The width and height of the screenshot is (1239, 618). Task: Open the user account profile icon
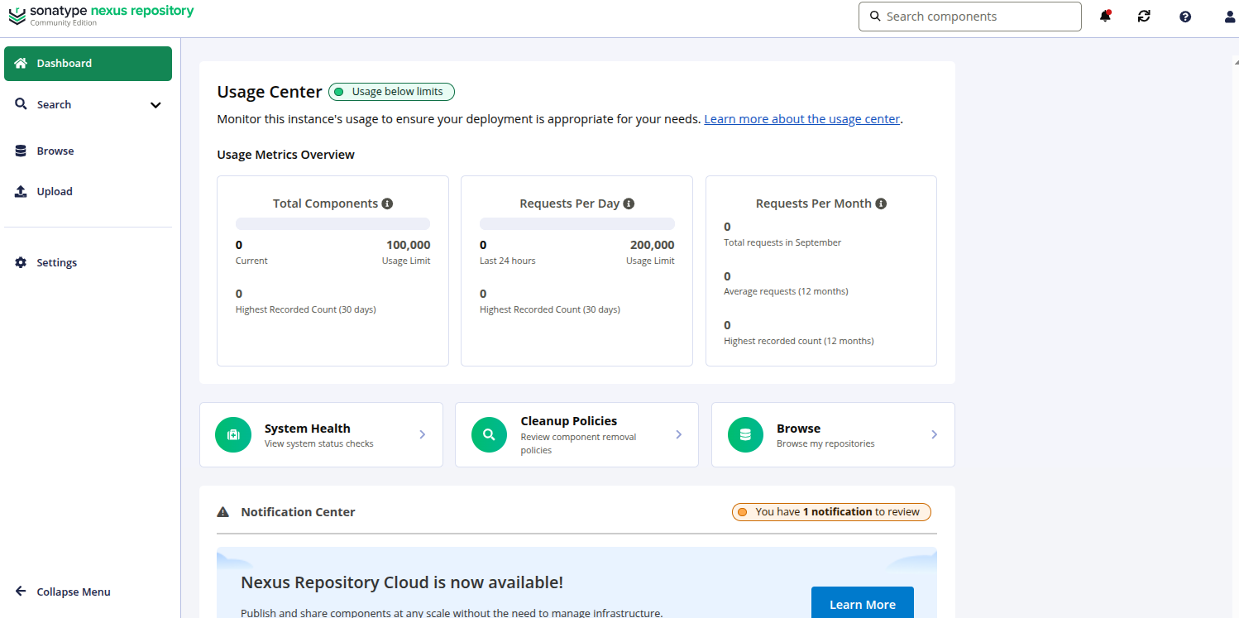[1229, 17]
